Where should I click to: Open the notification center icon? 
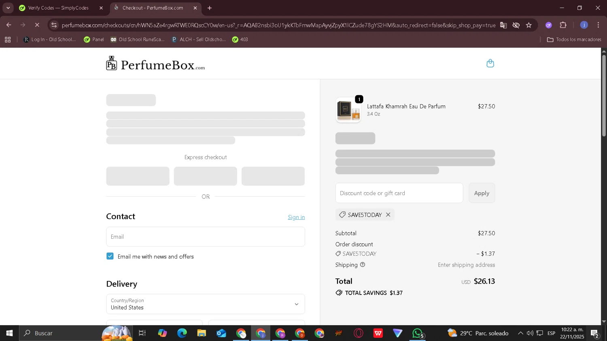[x=595, y=333]
